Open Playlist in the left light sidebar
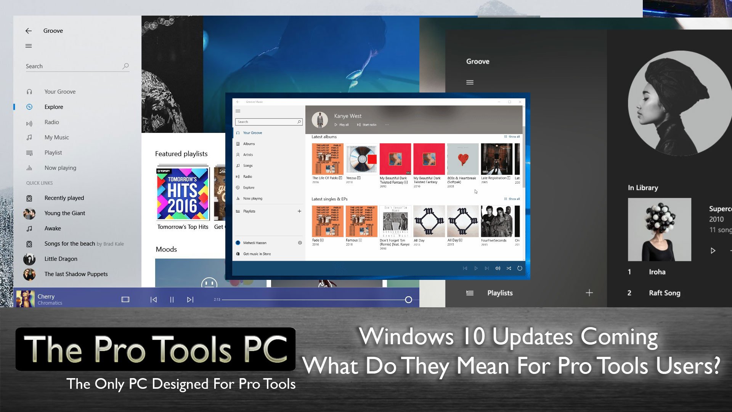Viewport: 732px width, 412px height. click(x=53, y=153)
